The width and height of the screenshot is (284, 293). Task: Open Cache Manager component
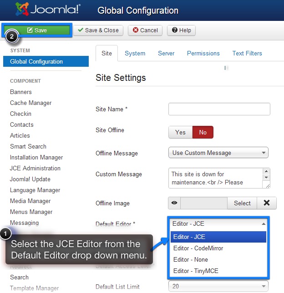[x=30, y=103]
